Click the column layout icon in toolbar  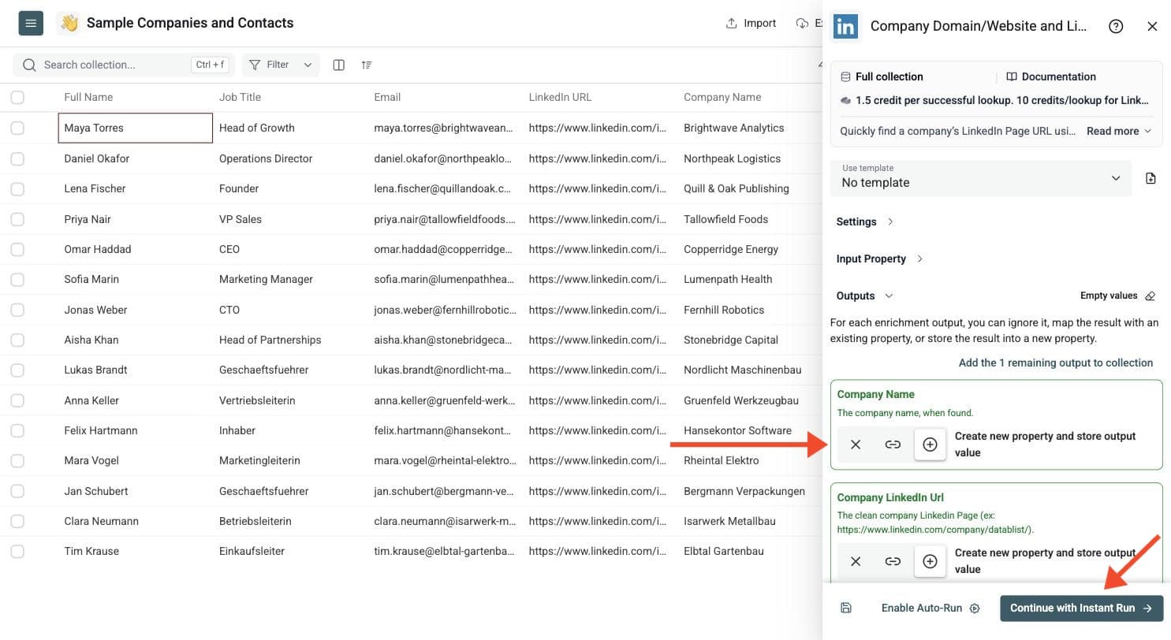(x=339, y=65)
